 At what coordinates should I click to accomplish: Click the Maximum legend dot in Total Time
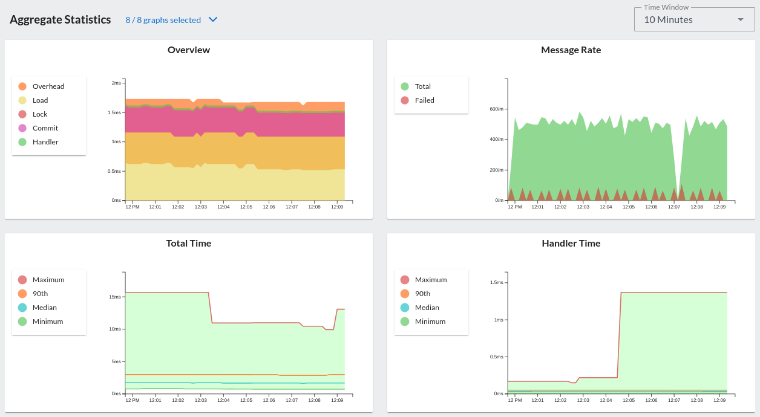(x=22, y=279)
